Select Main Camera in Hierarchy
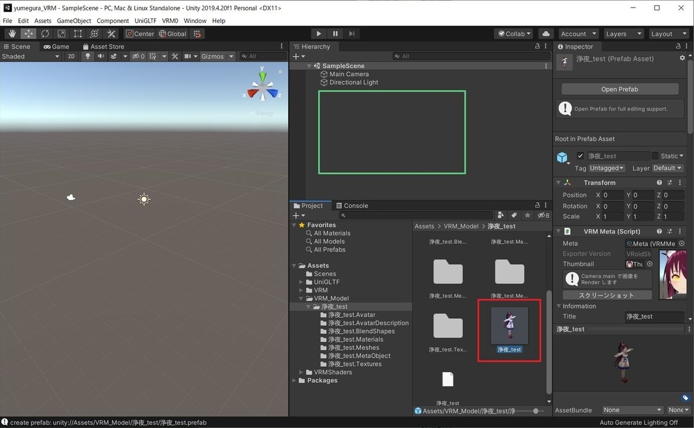 click(x=349, y=74)
